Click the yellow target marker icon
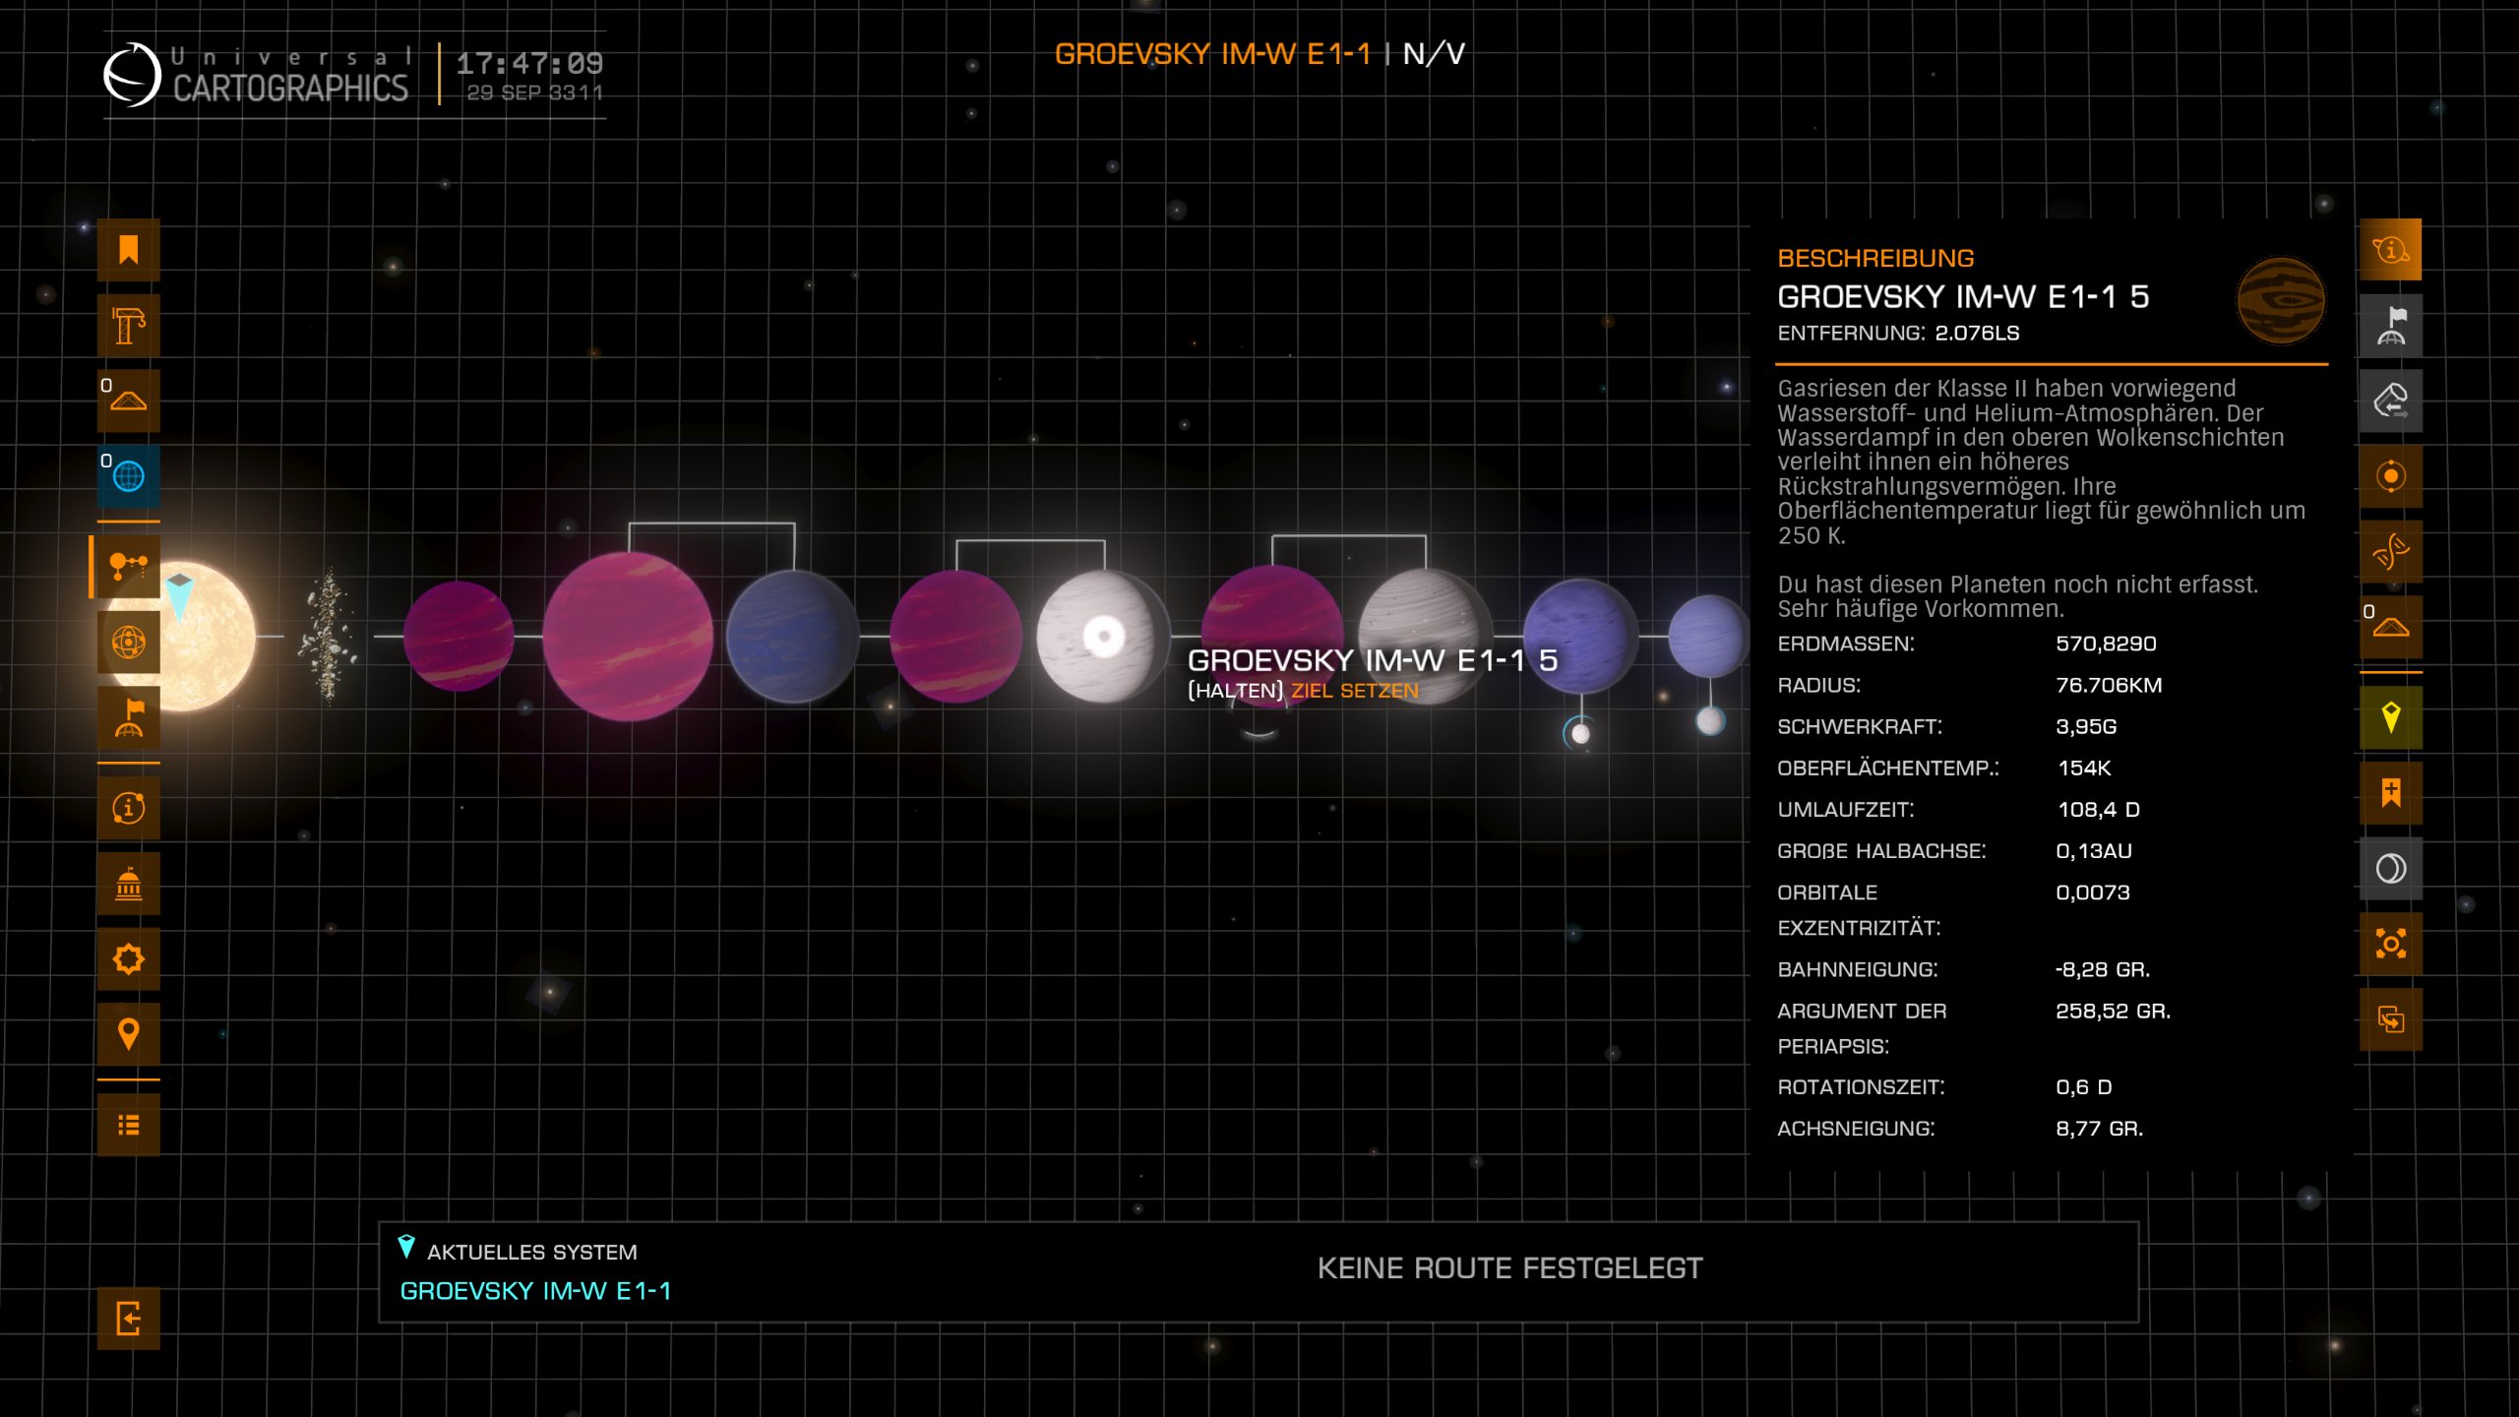 click(2390, 717)
